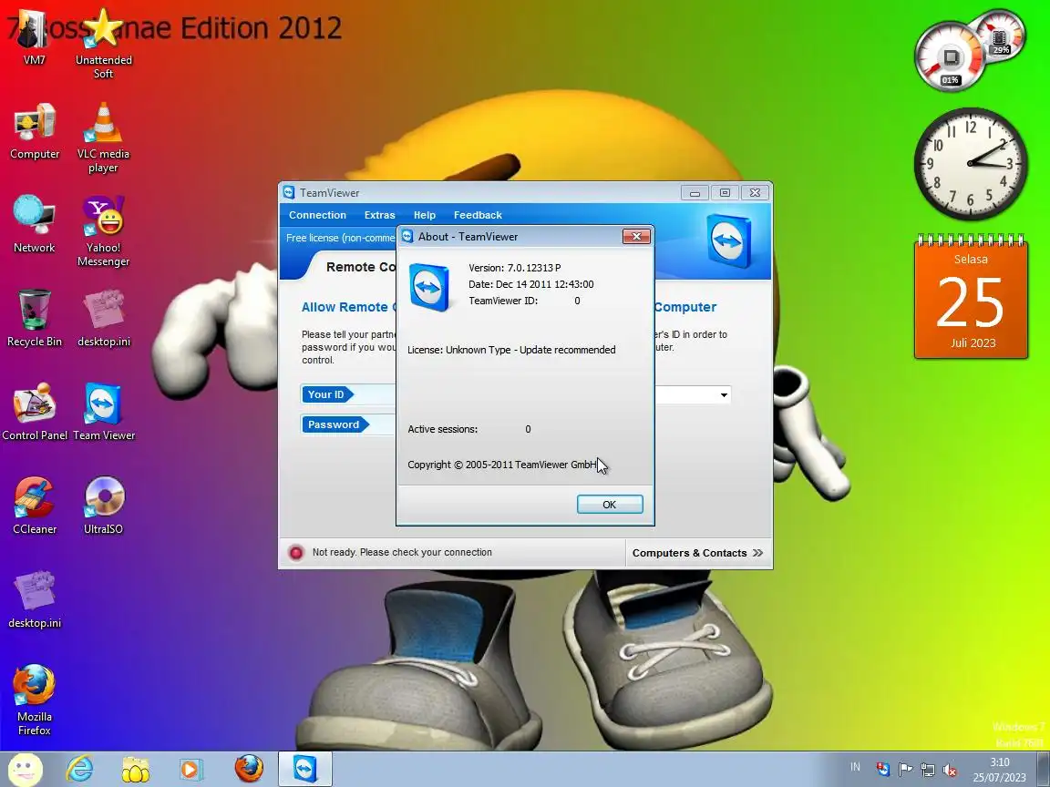Image resolution: width=1050 pixels, height=787 pixels.
Task: Open Firefox from the taskbar
Action: point(249,768)
